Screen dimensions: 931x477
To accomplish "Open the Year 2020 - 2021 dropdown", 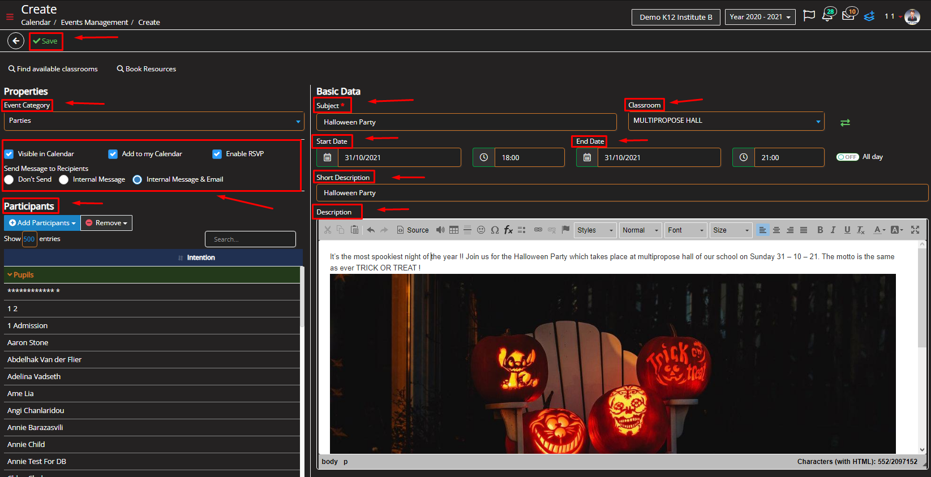I will (x=760, y=17).
